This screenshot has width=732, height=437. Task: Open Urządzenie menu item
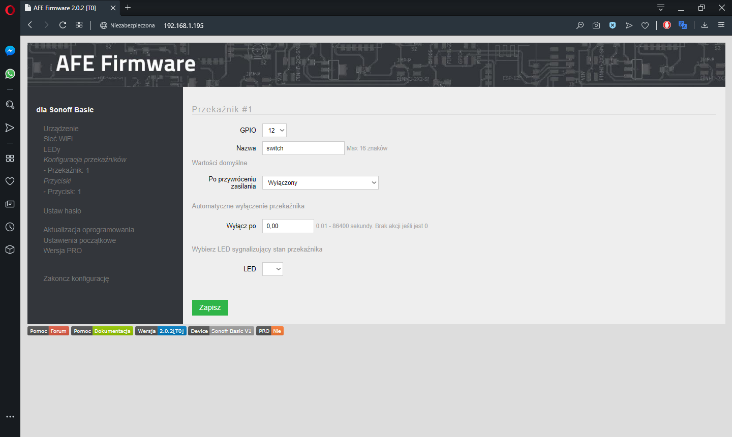pos(61,129)
